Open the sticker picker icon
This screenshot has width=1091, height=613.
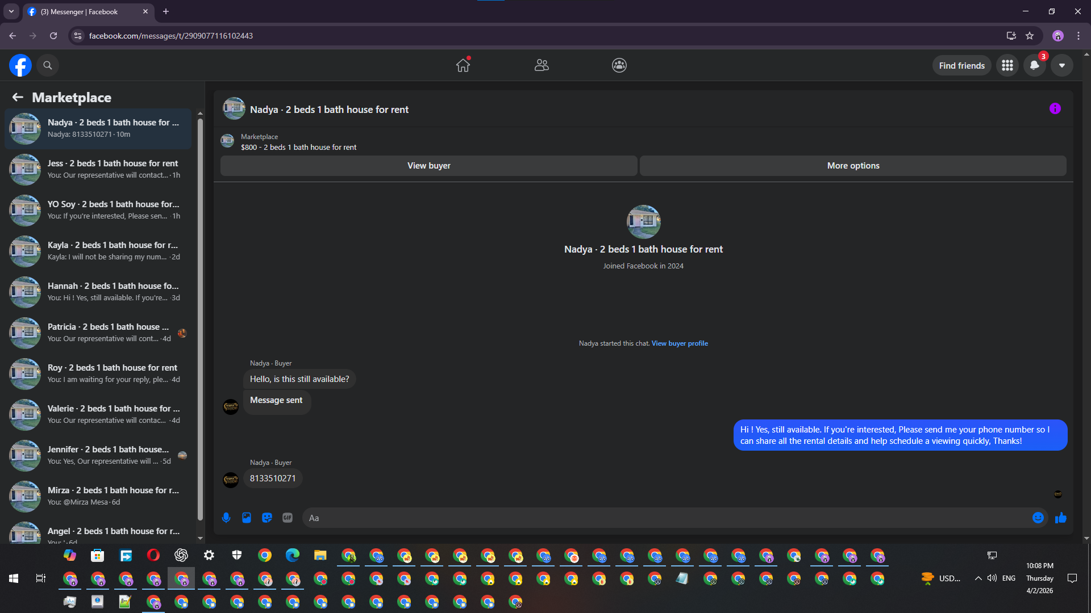pyautogui.click(x=267, y=518)
